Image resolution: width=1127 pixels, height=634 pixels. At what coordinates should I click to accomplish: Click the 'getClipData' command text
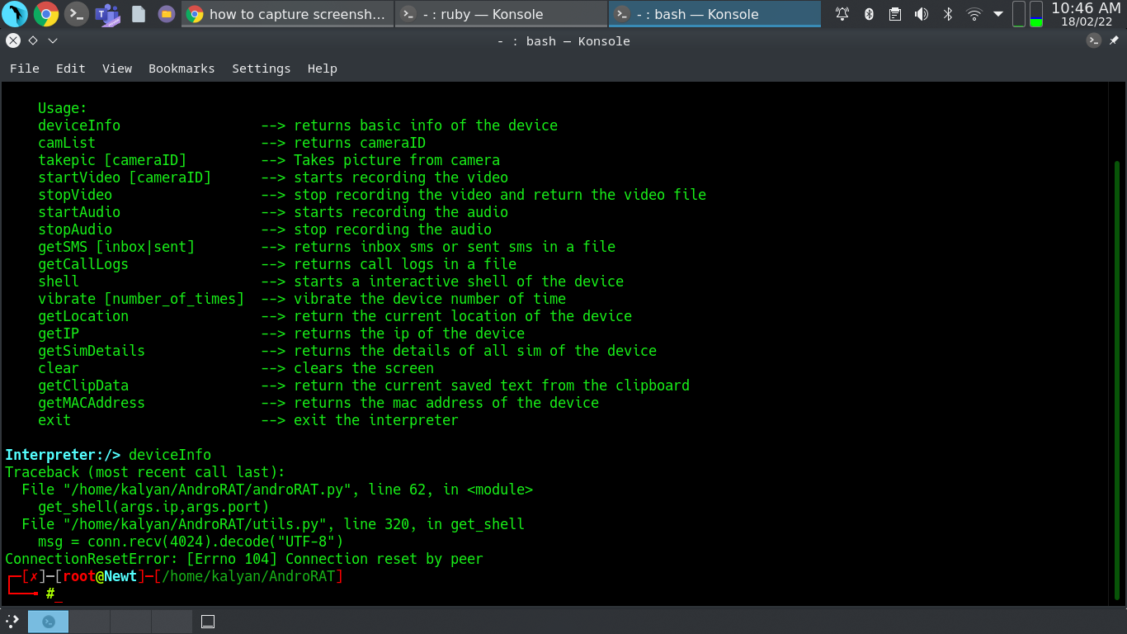click(83, 386)
